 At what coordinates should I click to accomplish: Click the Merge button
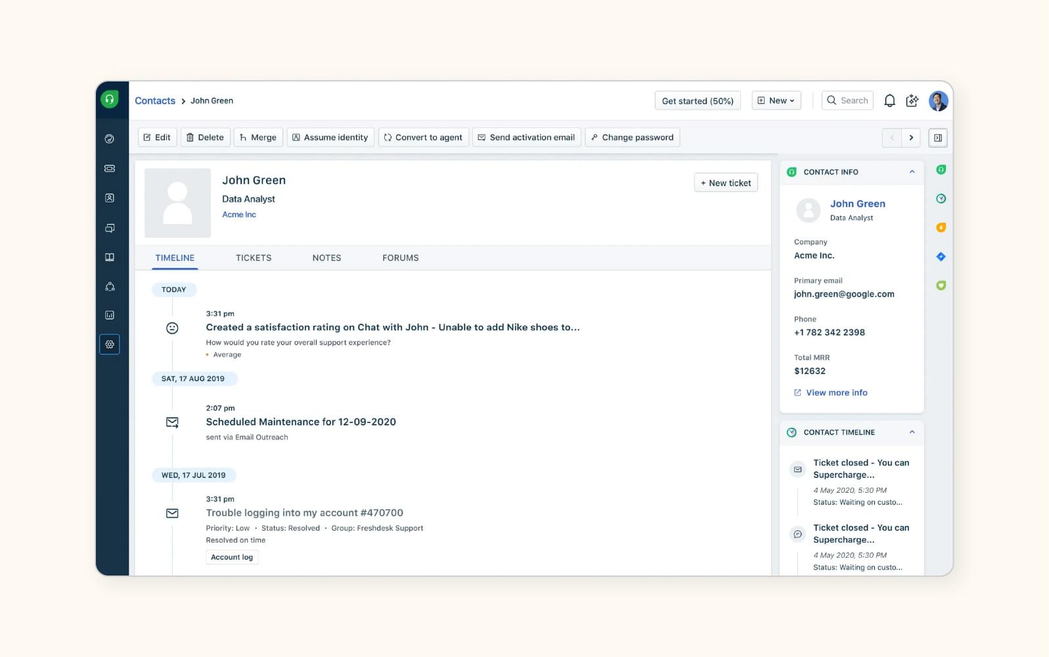pyautogui.click(x=258, y=137)
